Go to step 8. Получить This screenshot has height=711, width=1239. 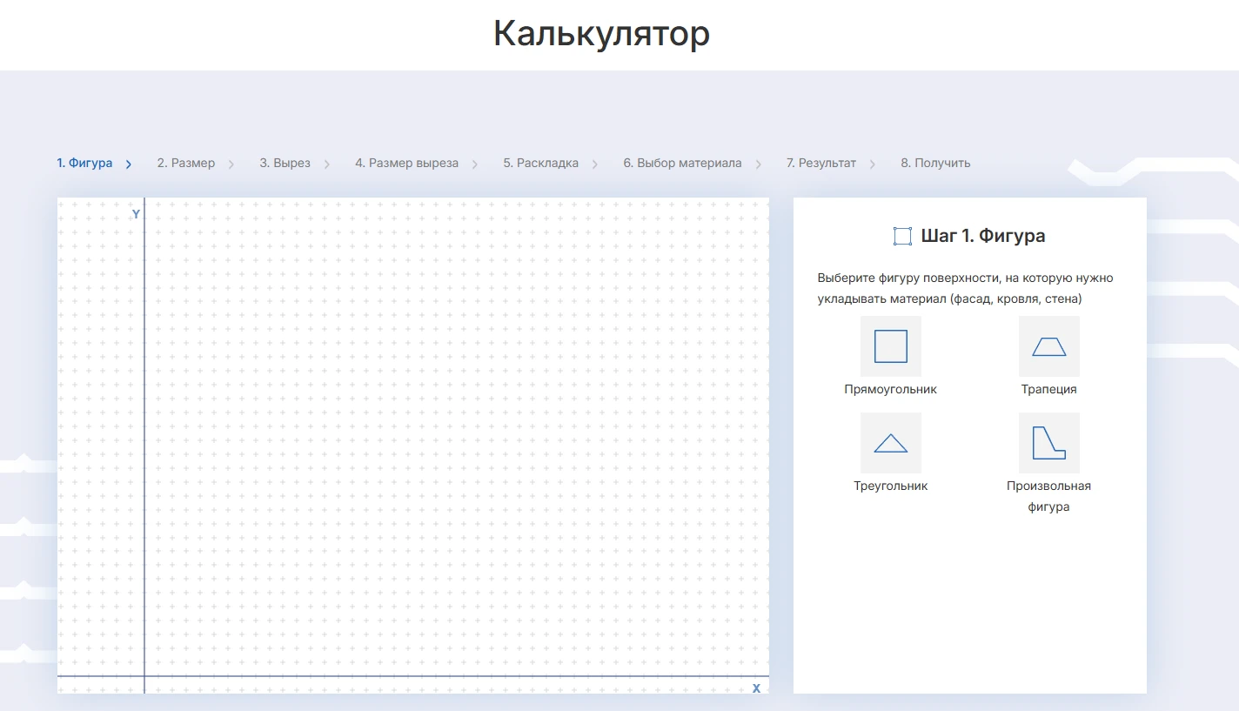click(935, 163)
